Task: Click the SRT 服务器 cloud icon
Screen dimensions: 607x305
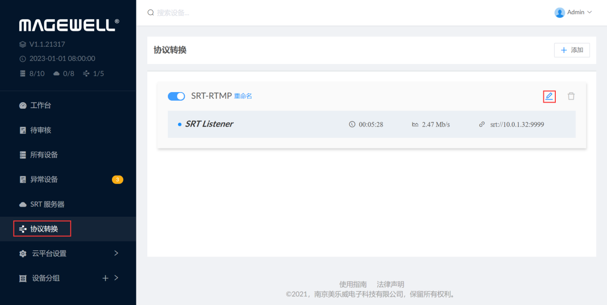Action: point(22,204)
